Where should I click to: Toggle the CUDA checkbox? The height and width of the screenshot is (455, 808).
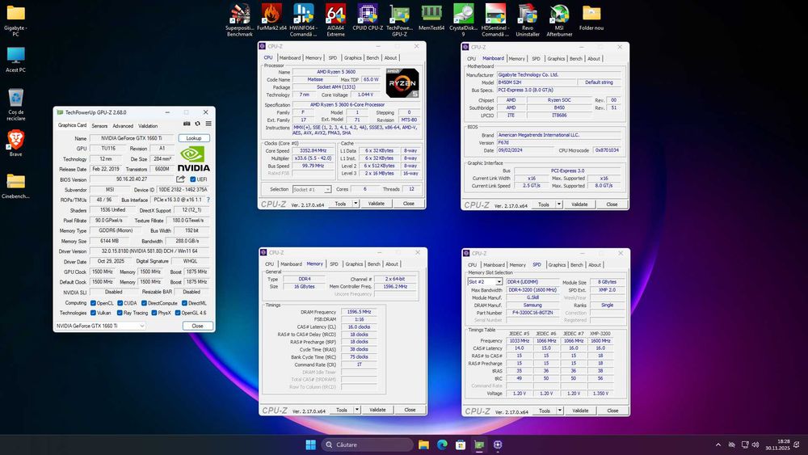click(x=120, y=303)
